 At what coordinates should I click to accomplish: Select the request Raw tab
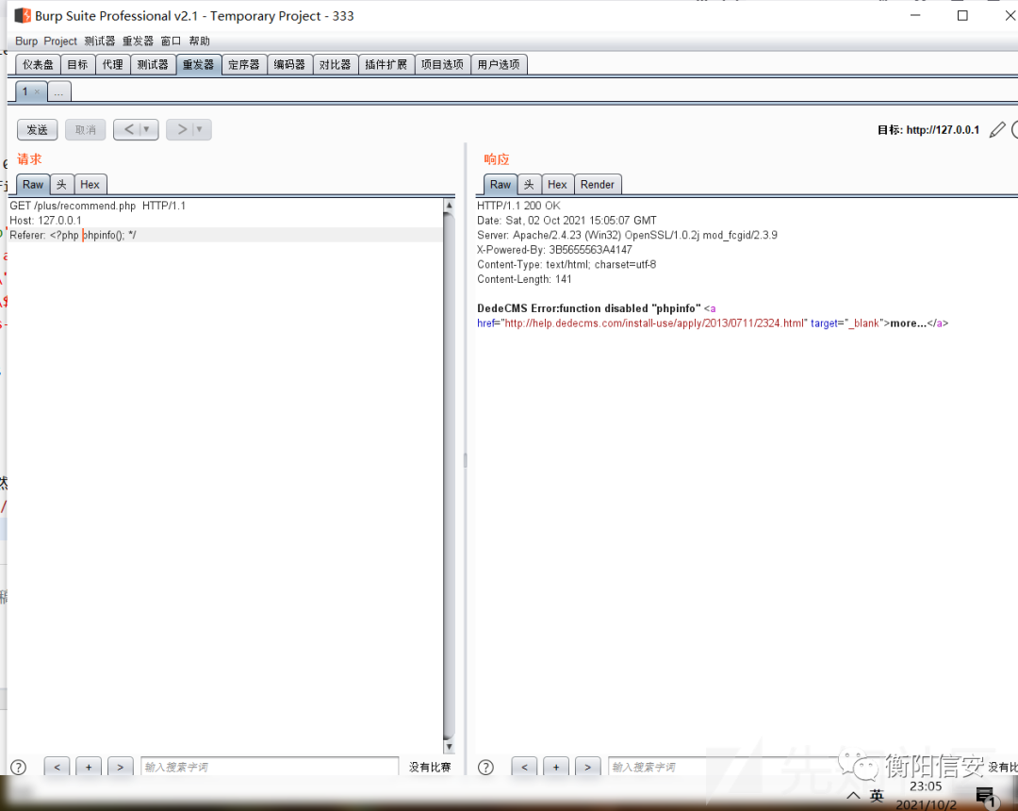33,185
